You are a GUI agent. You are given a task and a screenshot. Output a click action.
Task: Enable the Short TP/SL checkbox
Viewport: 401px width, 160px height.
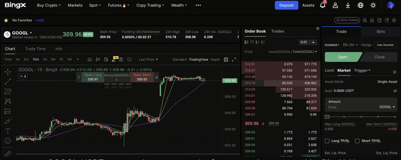pos(357,141)
